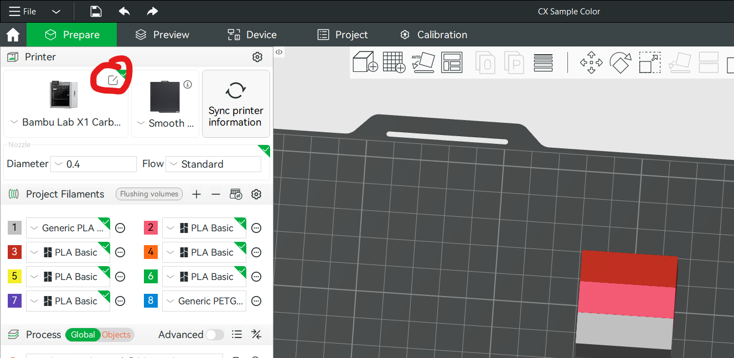Viewport: 734px width, 358px height.
Task: Undo the last action
Action: 125,12
